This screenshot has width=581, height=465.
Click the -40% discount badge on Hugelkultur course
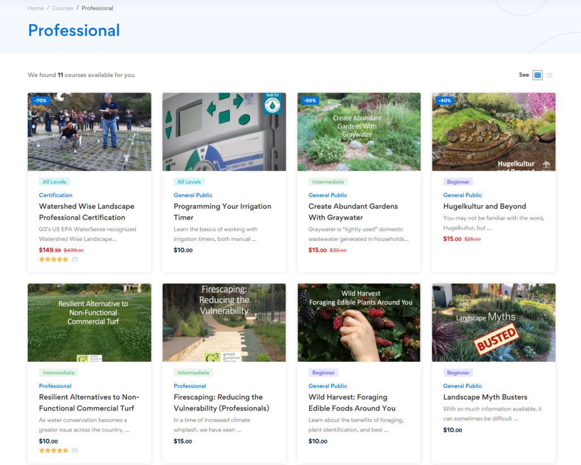[444, 100]
